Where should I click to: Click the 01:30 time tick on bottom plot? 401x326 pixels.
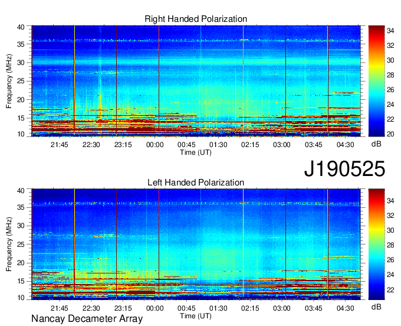(218, 308)
